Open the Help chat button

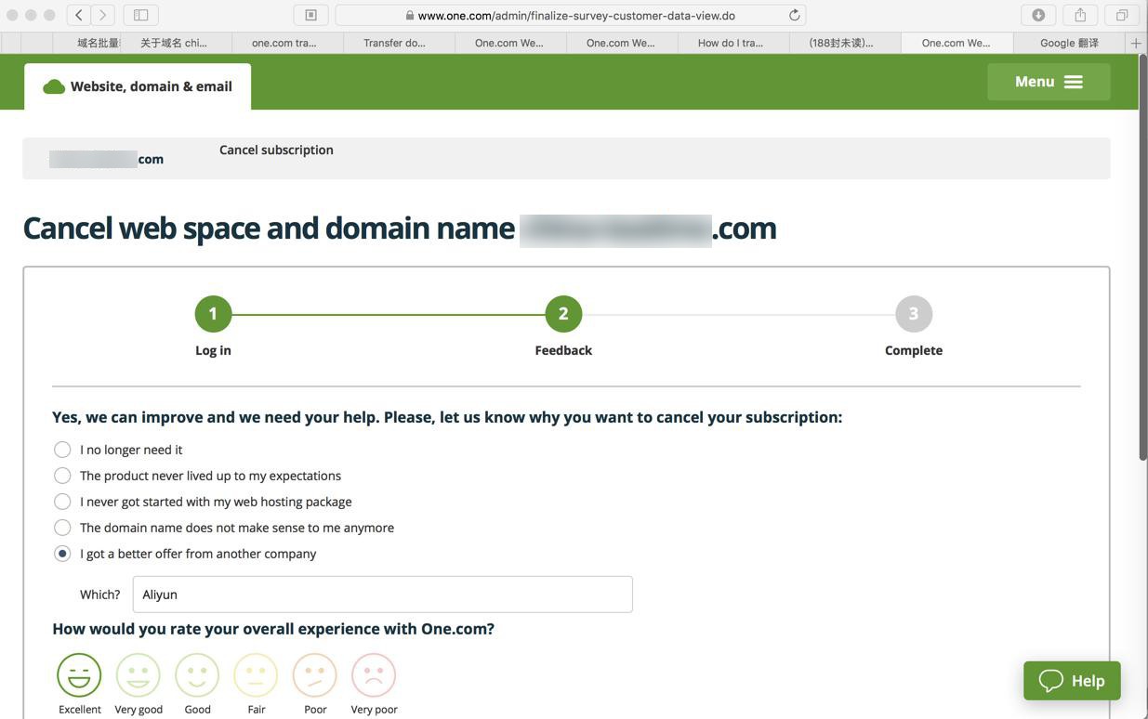pyautogui.click(x=1072, y=681)
